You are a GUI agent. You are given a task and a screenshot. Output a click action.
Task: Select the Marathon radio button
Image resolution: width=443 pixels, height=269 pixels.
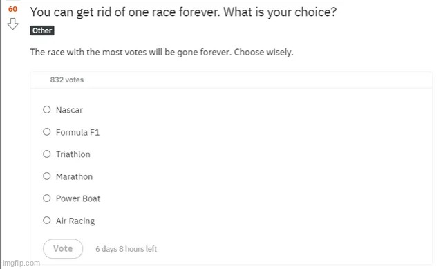point(46,176)
